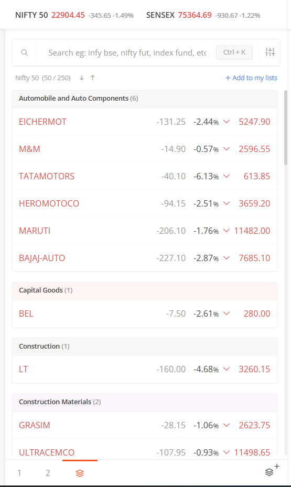The height and width of the screenshot is (487, 291).
Task: Click the down chevron beside TATAMOTORS
Action: [227, 176]
